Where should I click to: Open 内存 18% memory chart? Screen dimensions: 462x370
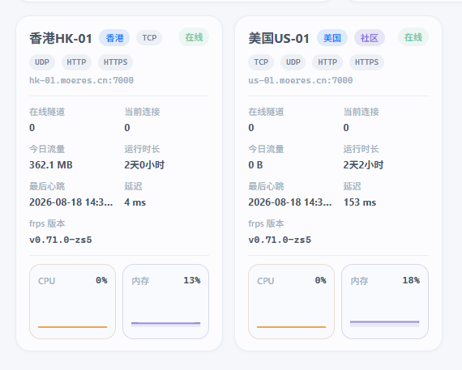(385, 301)
